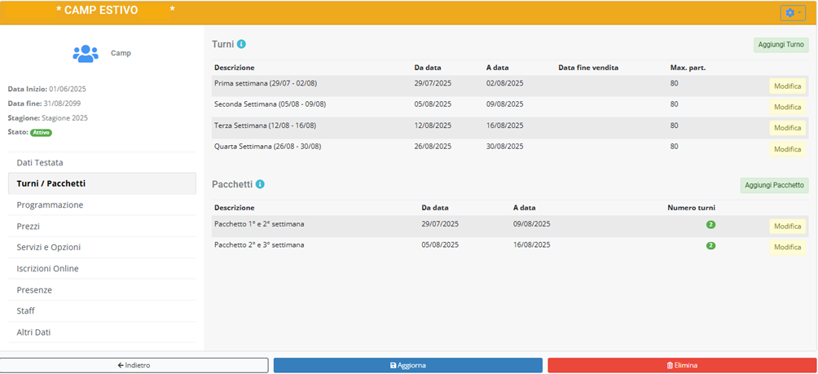Delete the camp using Elimina
This screenshot has height=374, width=818.
[x=682, y=365]
